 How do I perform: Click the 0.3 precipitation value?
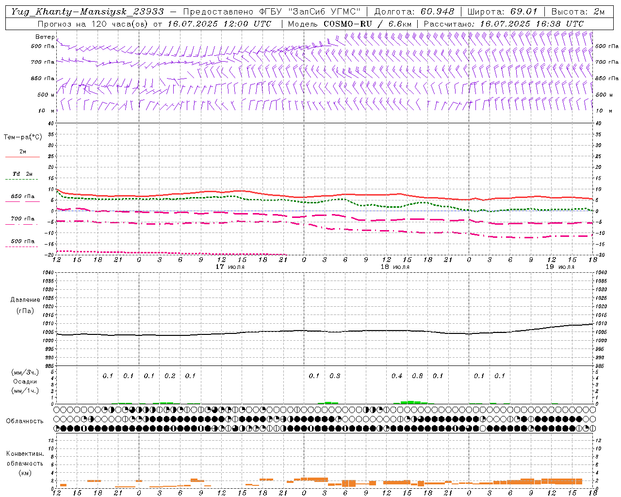[335, 376]
